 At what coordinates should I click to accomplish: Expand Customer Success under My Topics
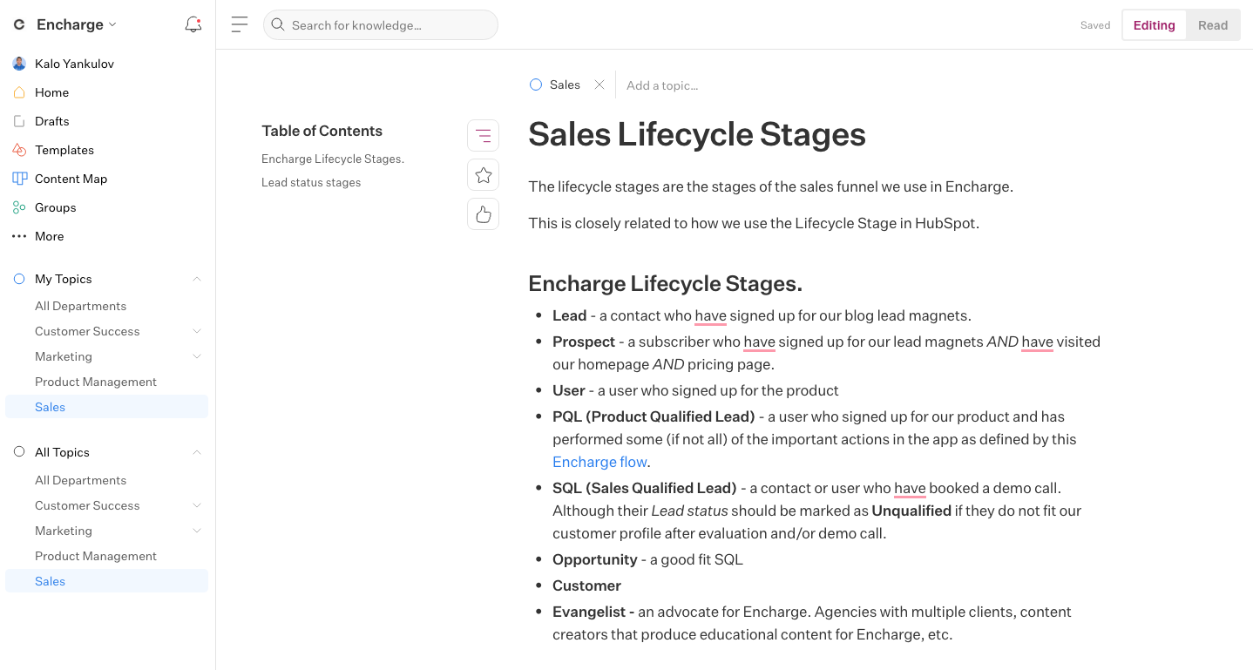click(197, 331)
